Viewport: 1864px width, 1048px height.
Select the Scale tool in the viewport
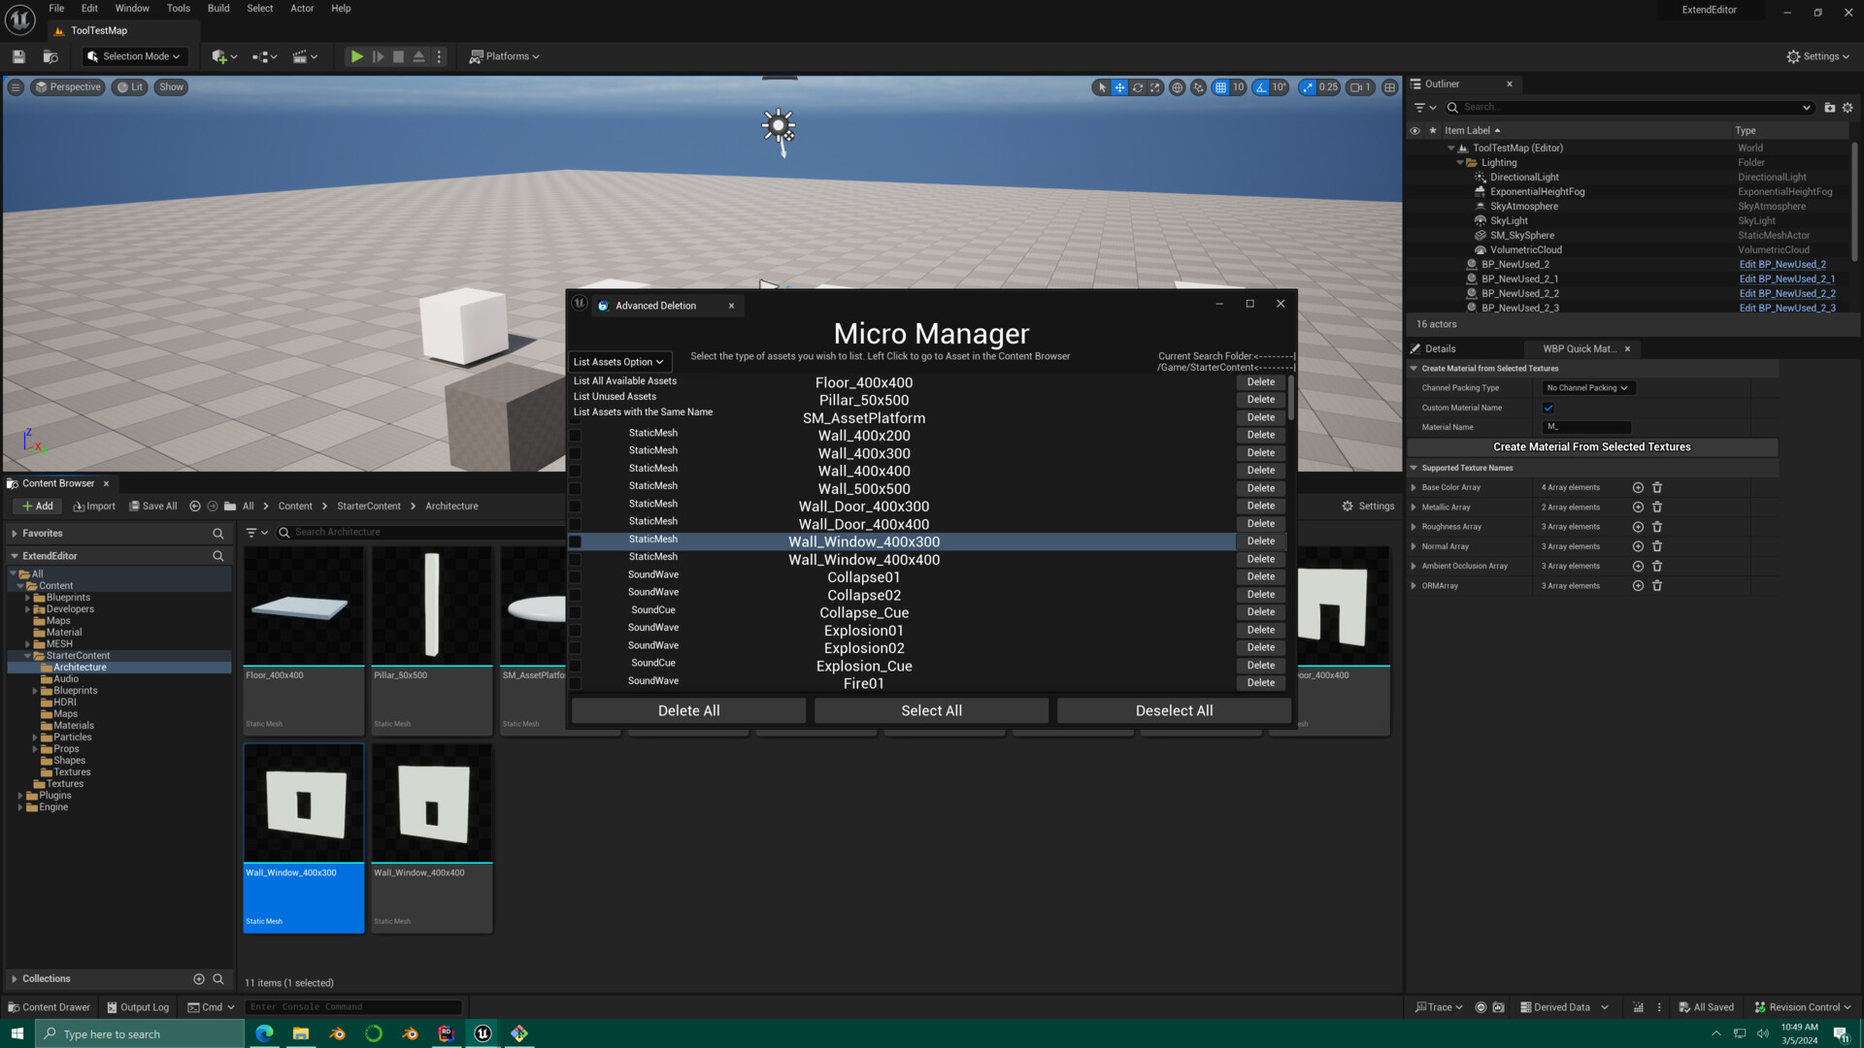click(x=1155, y=87)
